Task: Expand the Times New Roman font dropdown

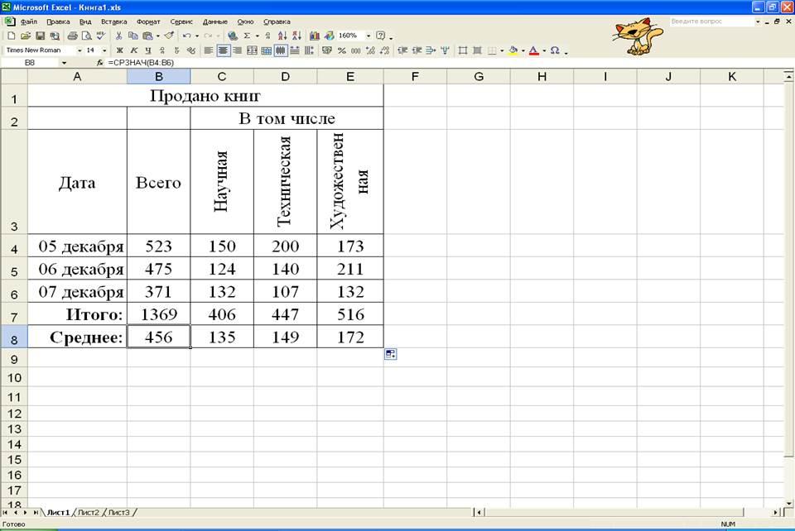Action: pos(80,50)
